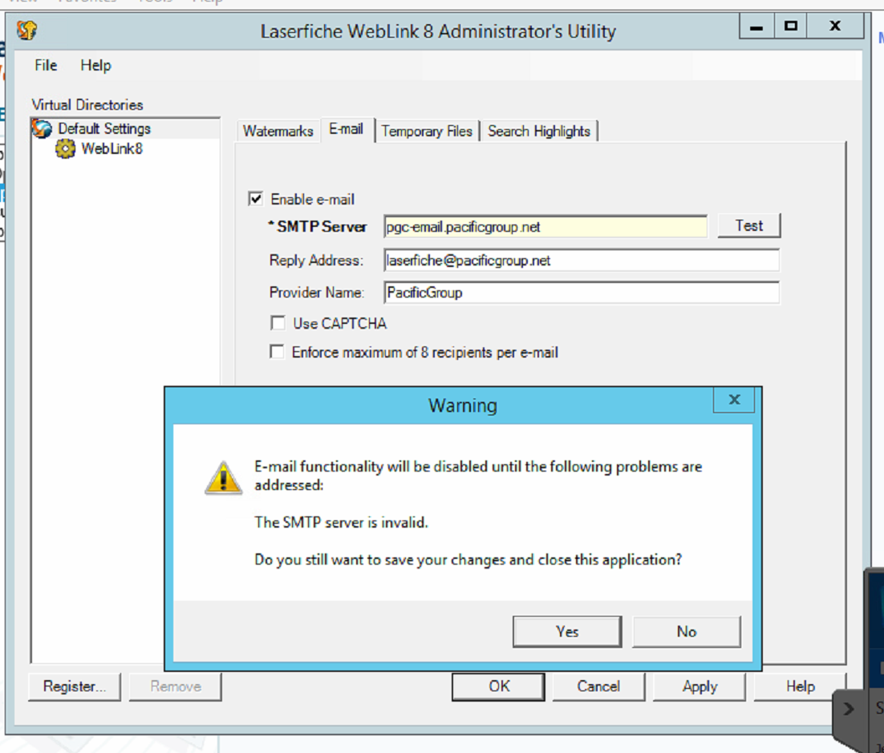Click the Warning dialog title text
884x753 pixels.
[x=463, y=405]
